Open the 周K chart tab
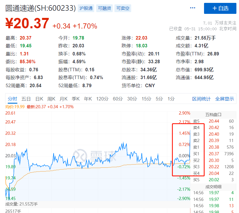This screenshot has height=213, width=239. (x=51, y=99)
